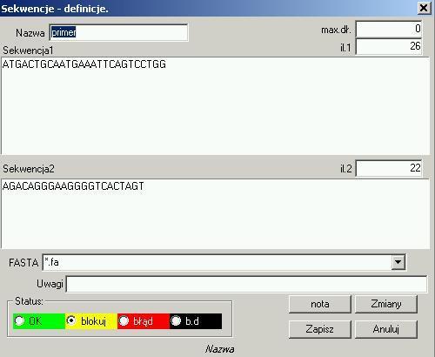Select the blokuj status radio button
The height and width of the screenshot is (357, 435).
(x=71, y=320)
